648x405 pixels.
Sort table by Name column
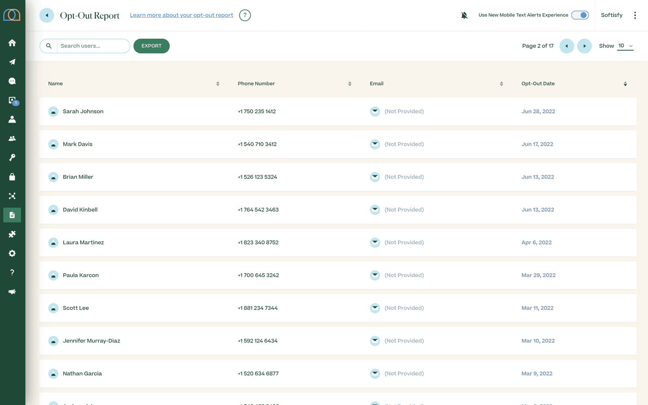(218, 84)
